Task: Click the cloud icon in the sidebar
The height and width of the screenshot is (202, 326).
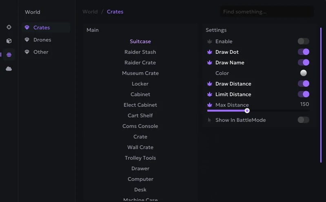Action: point(9,69)
